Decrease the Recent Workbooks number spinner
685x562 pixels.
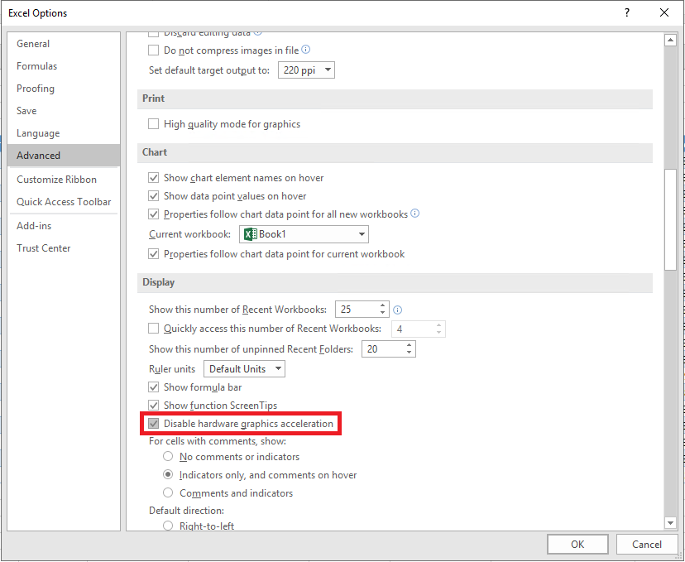(x=382, y=313)
